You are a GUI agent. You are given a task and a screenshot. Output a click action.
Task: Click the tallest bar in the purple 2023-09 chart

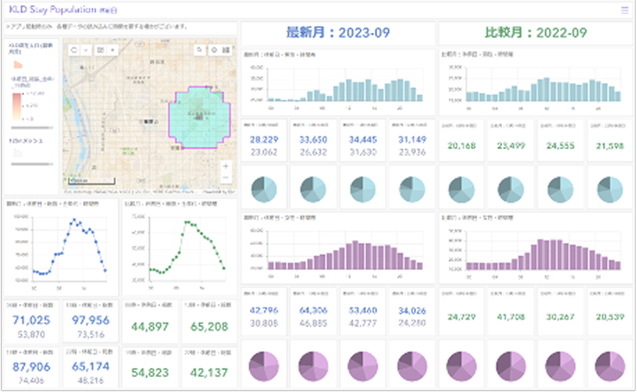pyautogui.click(x=356, y=255)
